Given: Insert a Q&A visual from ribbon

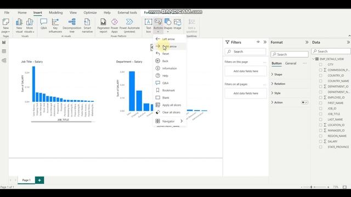Looking at the screenshot, I should coord(44,24).
